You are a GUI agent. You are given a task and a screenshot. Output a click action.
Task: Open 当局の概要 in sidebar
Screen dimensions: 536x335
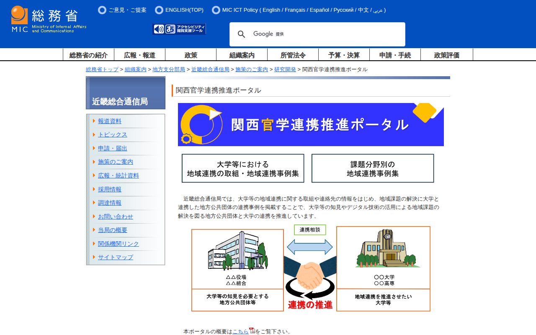click(x=113, y=230)
